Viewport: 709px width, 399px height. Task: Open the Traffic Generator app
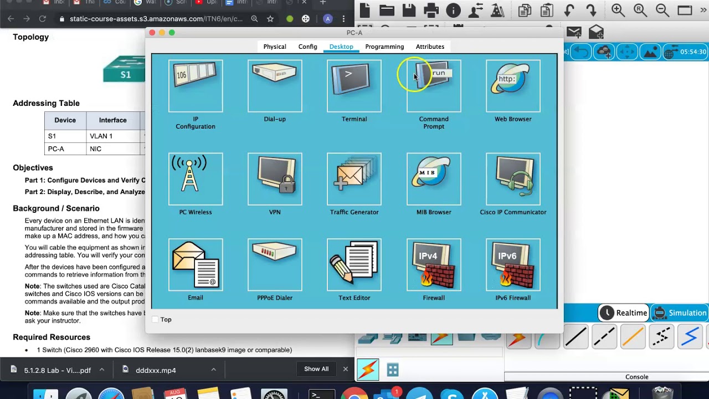point(354,179)
